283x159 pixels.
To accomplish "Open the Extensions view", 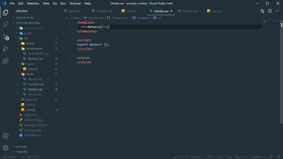I will click(5, 61).
